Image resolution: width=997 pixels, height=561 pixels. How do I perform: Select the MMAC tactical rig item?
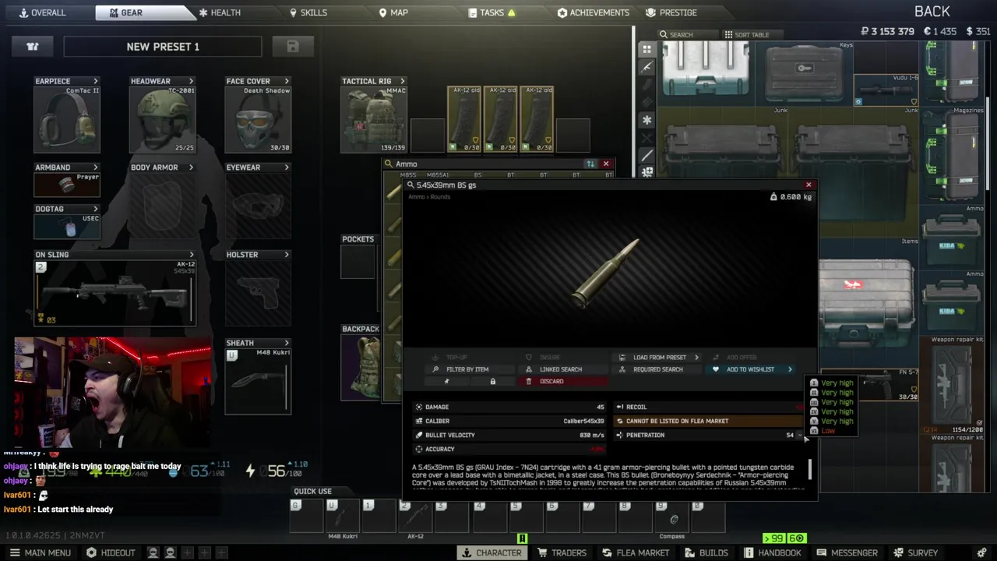[x=374, y=119]
